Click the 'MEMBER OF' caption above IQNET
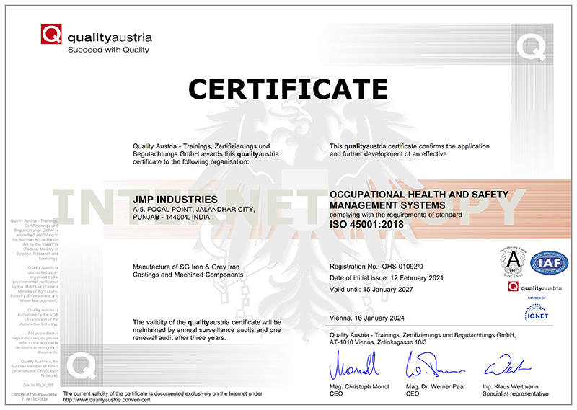 coord(537,298)
